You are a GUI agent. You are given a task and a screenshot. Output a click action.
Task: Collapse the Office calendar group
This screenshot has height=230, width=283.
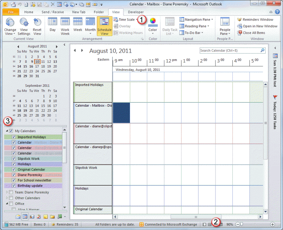coord(7,203)
